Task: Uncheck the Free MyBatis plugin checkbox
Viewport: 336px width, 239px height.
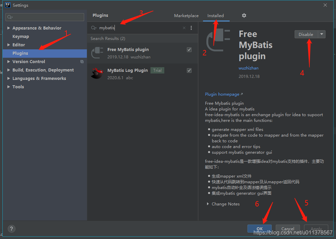Action: point(189,50)
